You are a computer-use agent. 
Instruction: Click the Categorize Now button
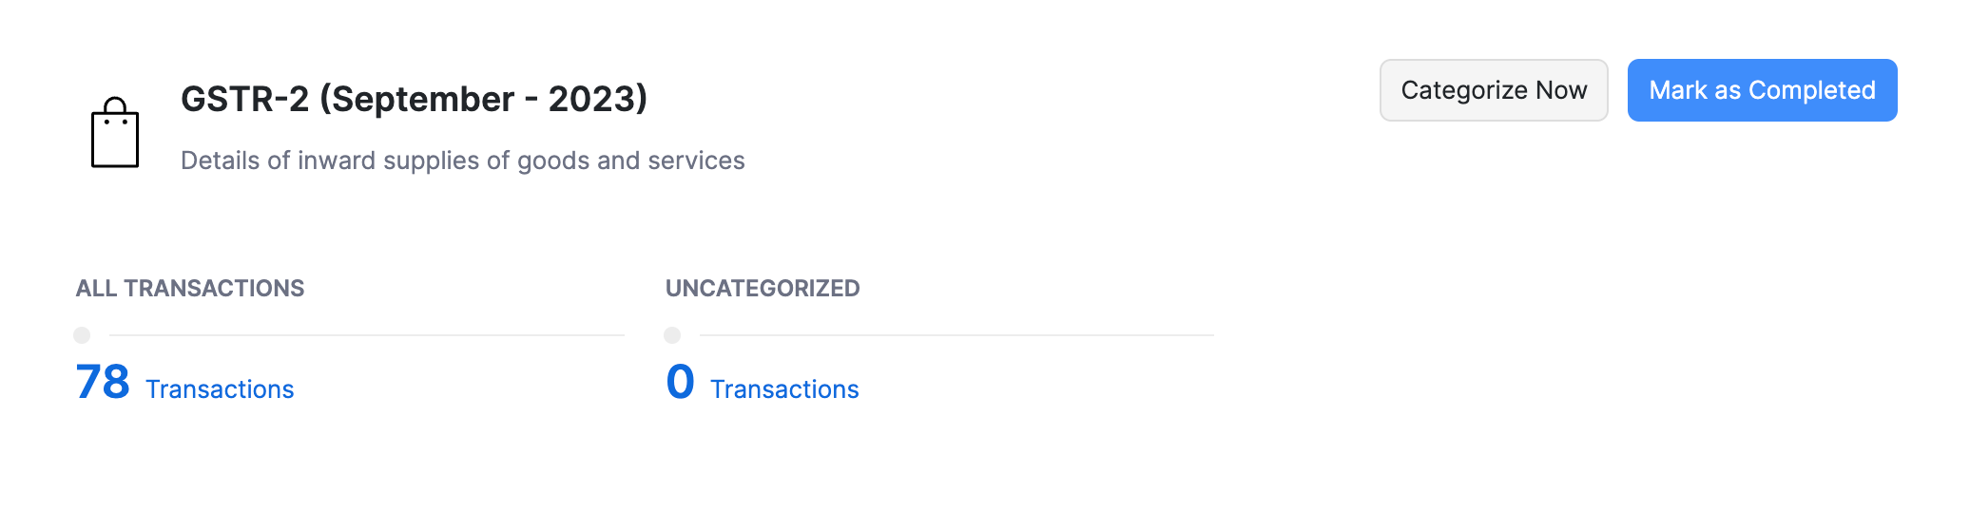[1493, 90]
